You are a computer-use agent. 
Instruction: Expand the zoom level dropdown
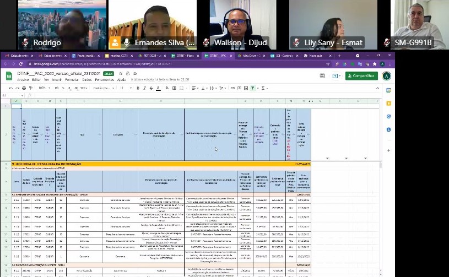point(43,88)
